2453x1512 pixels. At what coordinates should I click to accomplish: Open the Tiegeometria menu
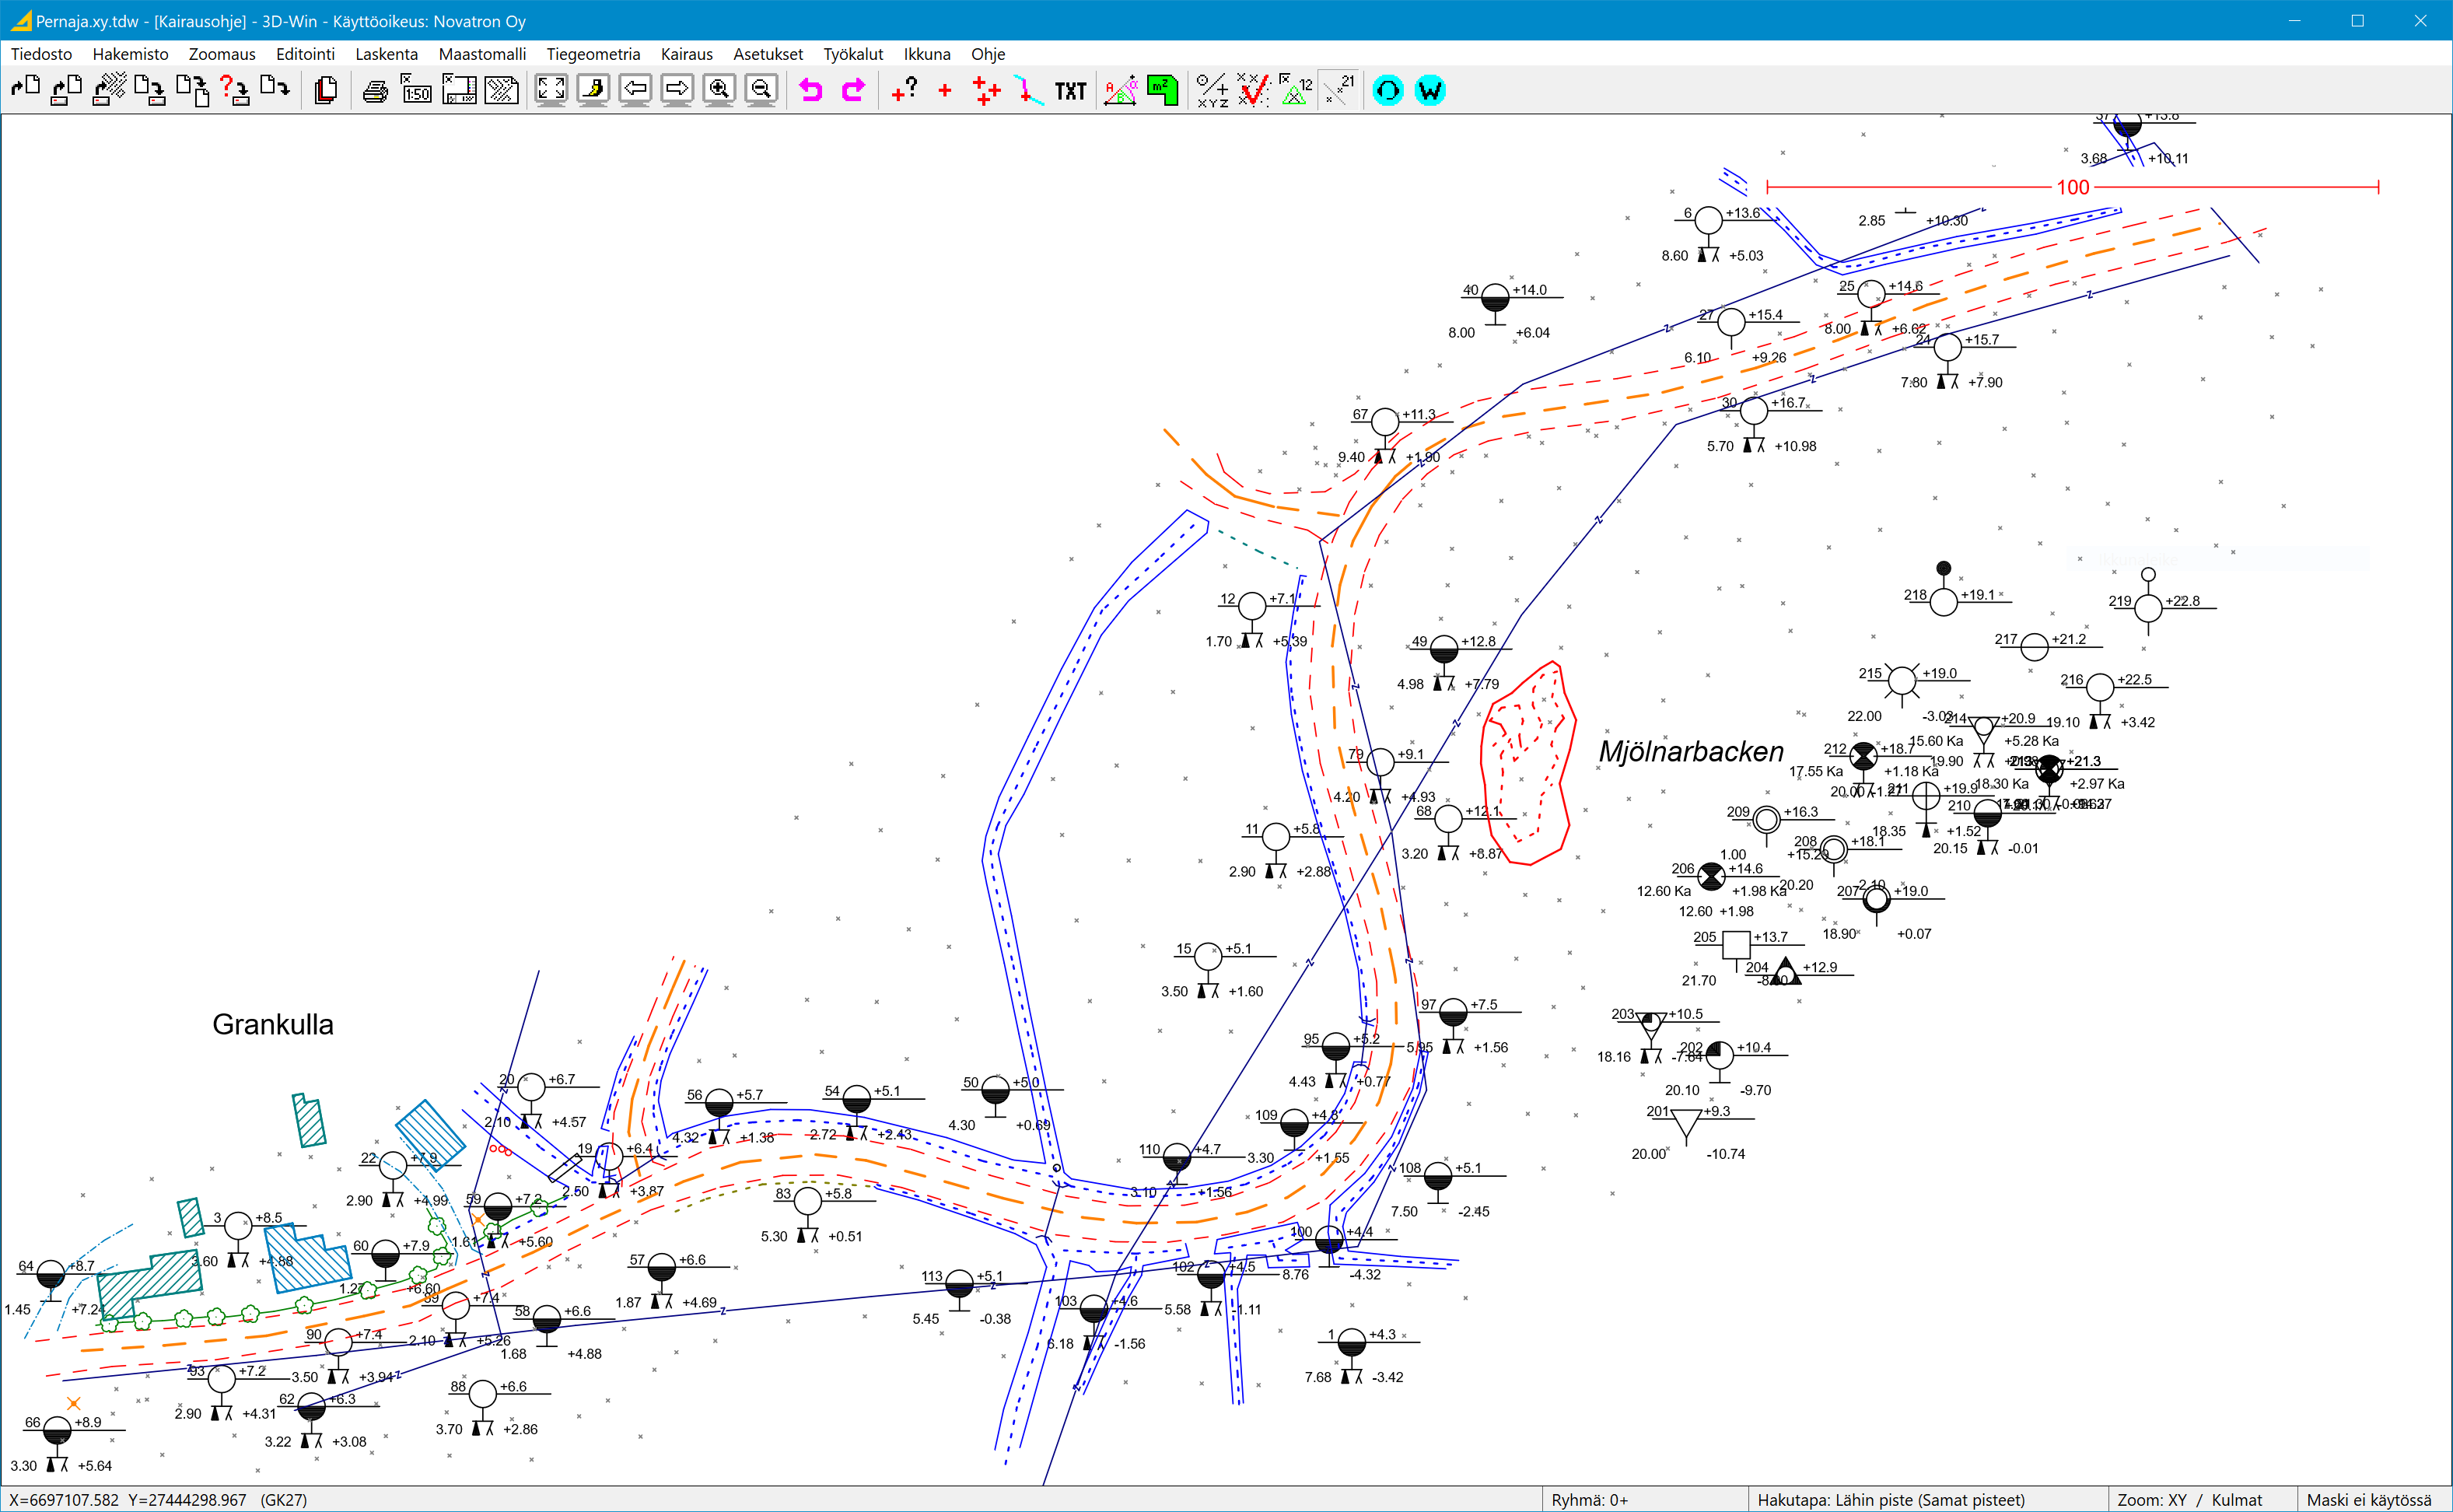click(593, 54)
